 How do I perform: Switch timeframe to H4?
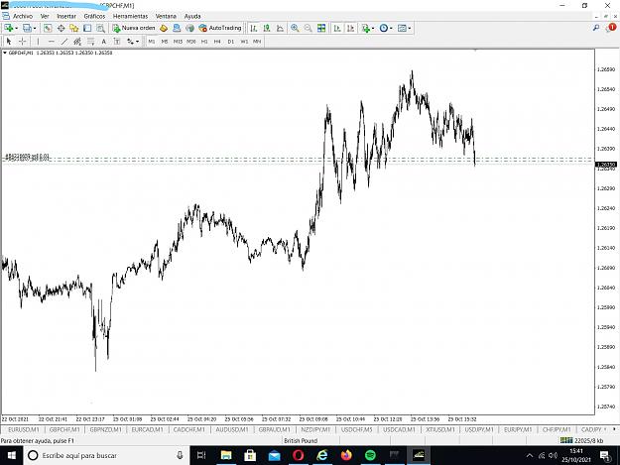(x=217, y=42)
